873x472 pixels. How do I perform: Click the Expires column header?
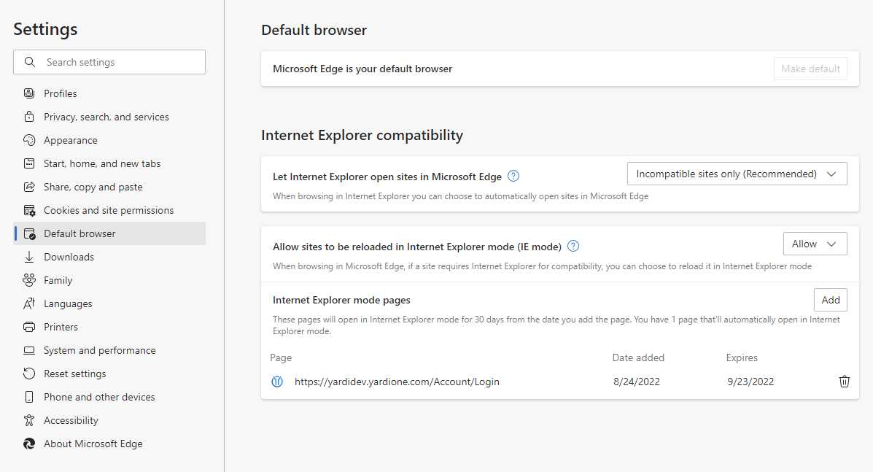(x=742, y=358)
